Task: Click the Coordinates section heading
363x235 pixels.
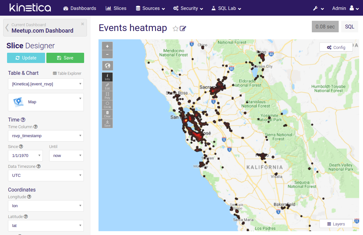Action: pos(22,190)
